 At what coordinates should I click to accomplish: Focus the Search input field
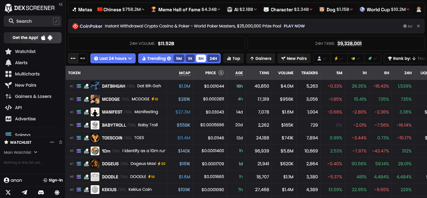pyautogui.click(x=33, y=21)
